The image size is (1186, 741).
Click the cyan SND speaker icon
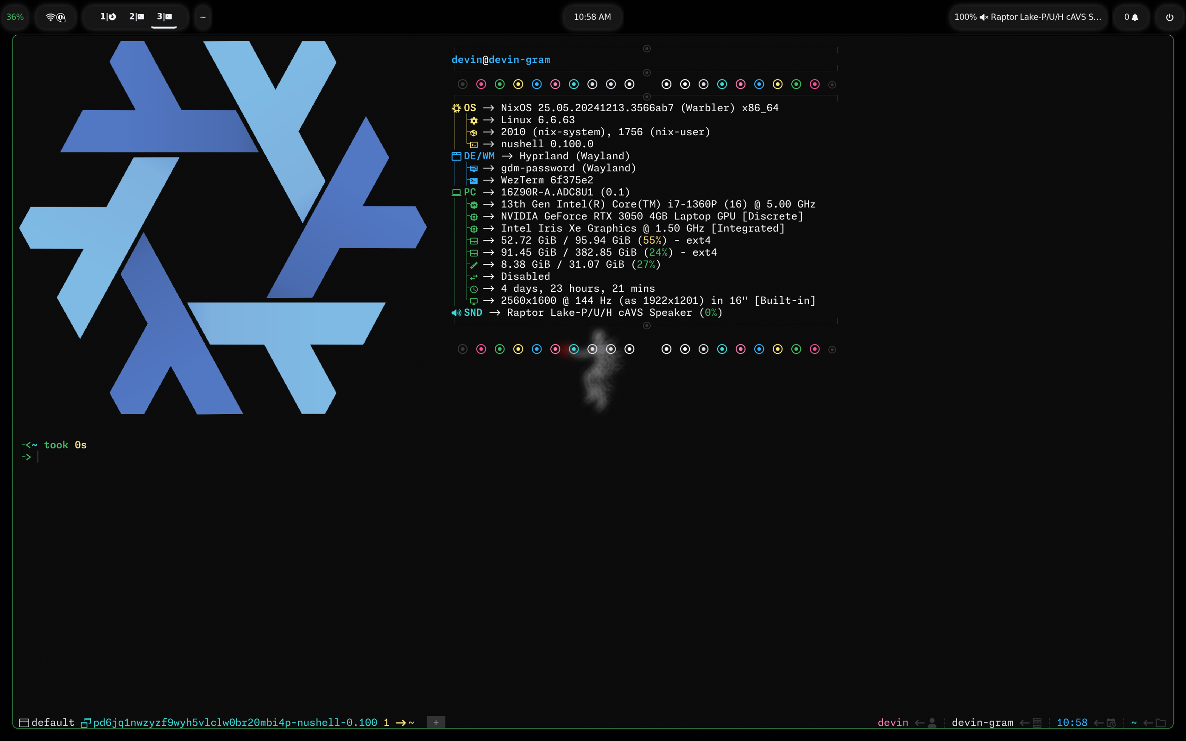click(x=456, y=313)
